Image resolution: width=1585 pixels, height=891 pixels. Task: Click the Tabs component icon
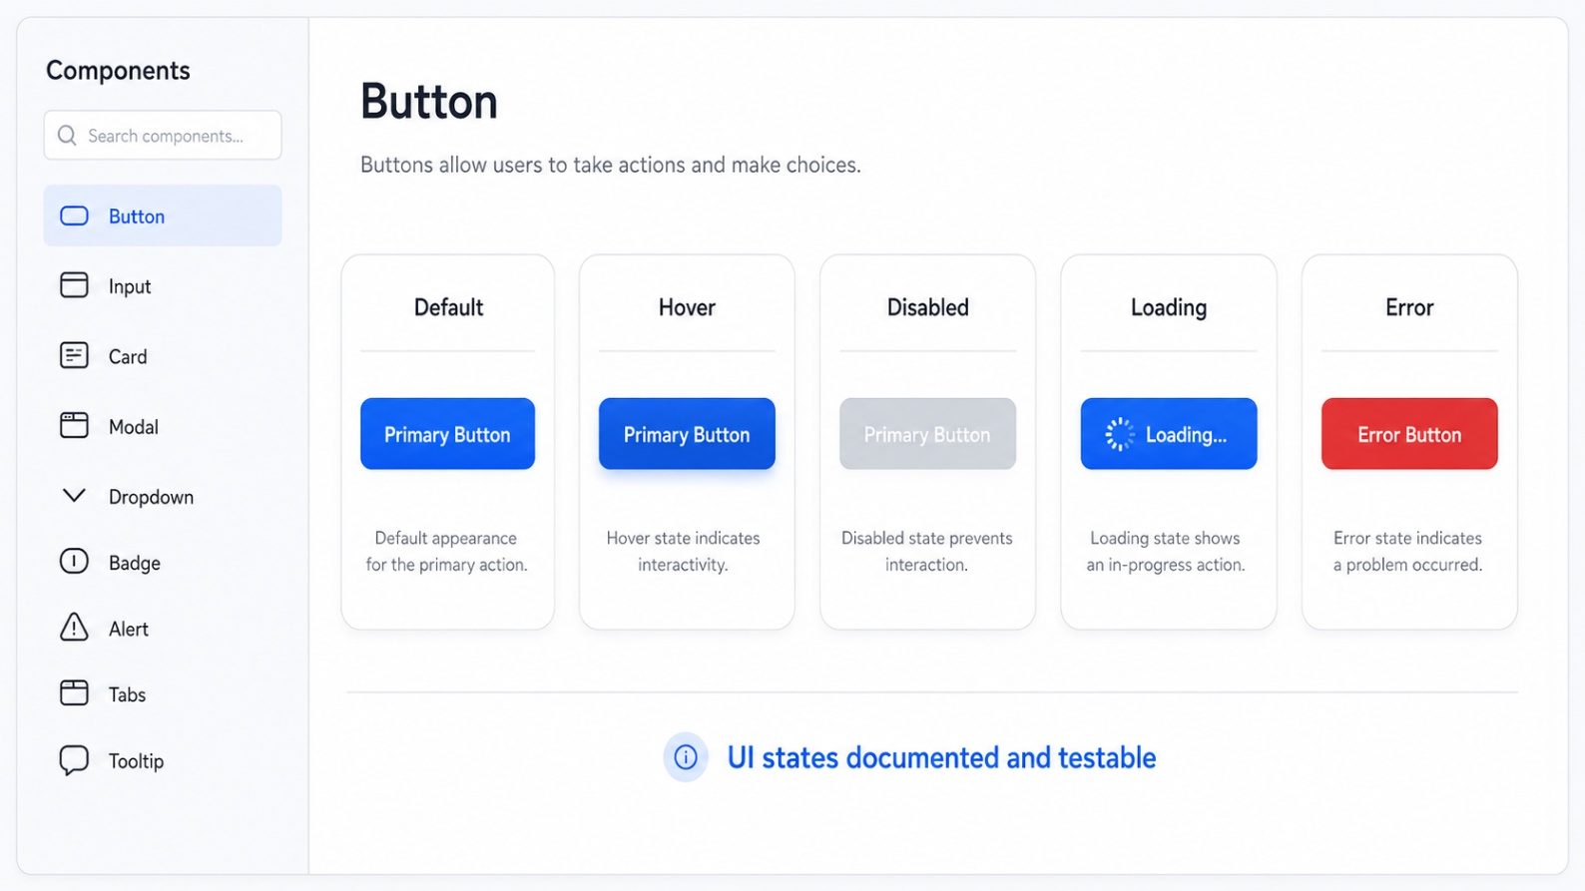(74, 692)
